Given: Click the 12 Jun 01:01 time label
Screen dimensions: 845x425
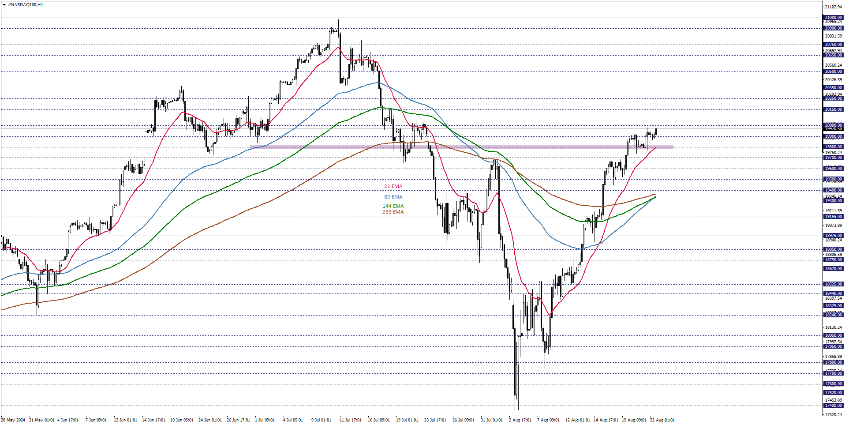Looking at the screenshot, I should click(x=125, y=420).
